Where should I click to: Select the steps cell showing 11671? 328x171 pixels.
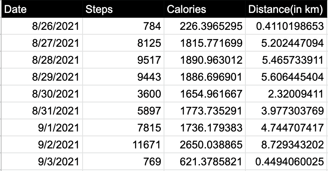coord(123,145)
